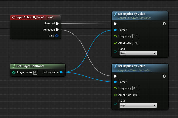Click the top Set Haptics exec input pin

(115, 24)
